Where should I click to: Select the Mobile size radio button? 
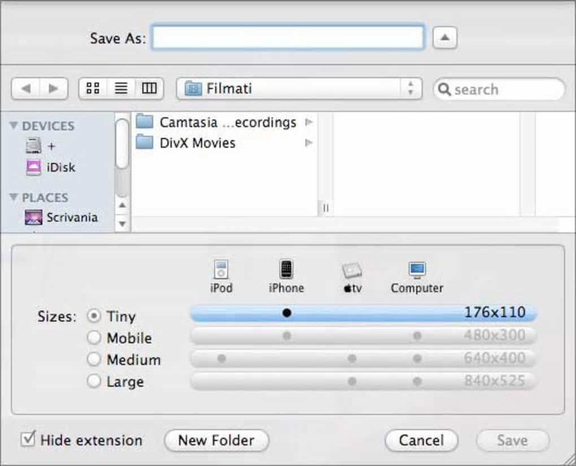(94, 338)
